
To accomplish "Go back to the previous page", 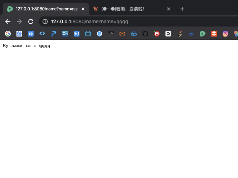I will pos(8,21).
